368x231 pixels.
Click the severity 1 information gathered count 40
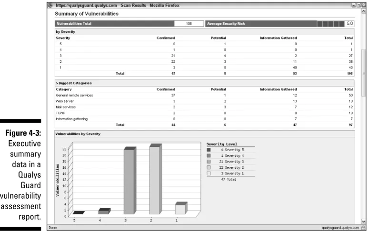(x=295, y=67)
